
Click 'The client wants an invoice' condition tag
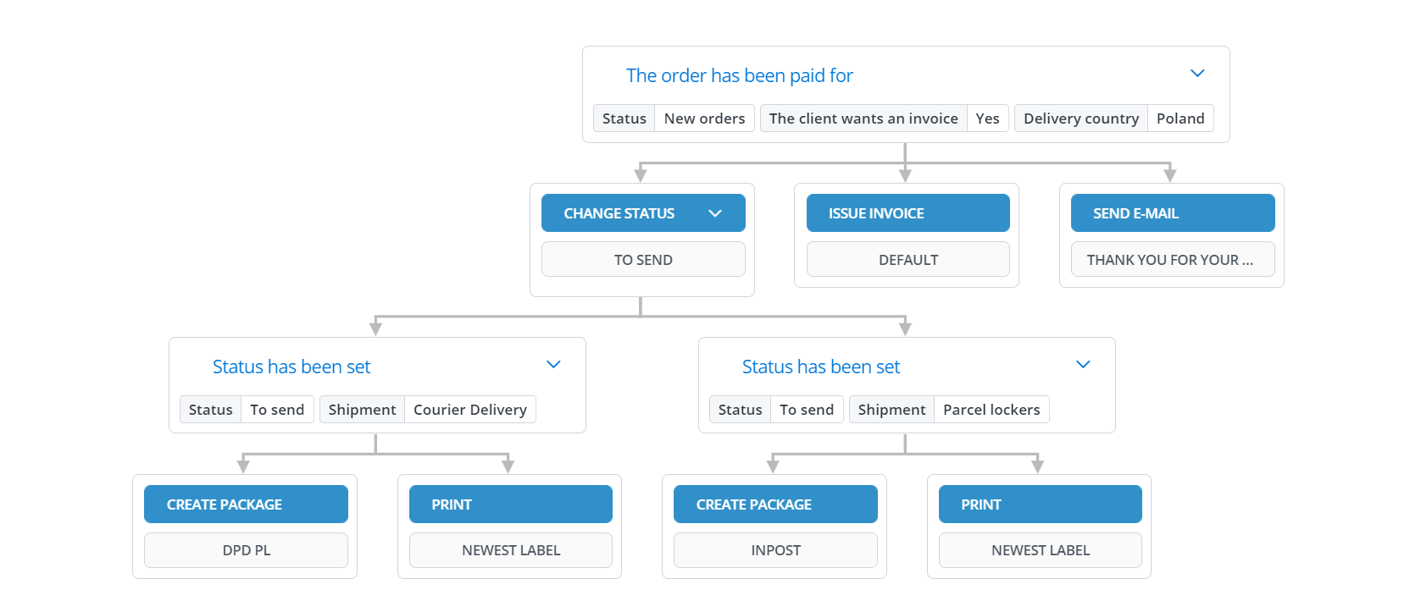coord(863,119)
